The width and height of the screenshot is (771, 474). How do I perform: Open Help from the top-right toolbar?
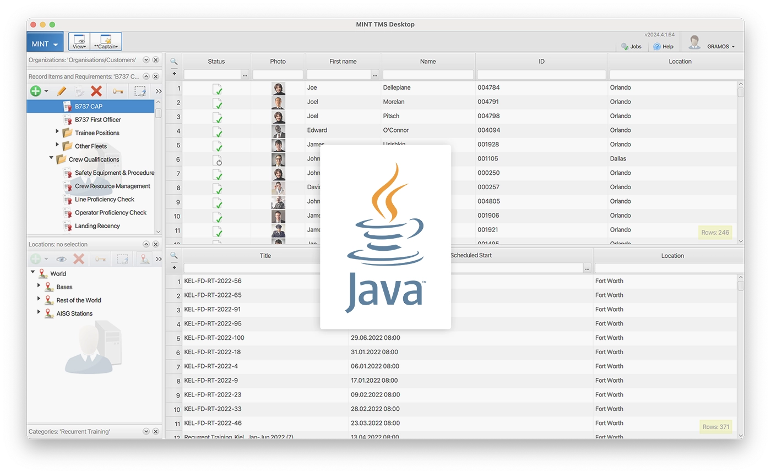pyautogui.click(x=663, y=47)
